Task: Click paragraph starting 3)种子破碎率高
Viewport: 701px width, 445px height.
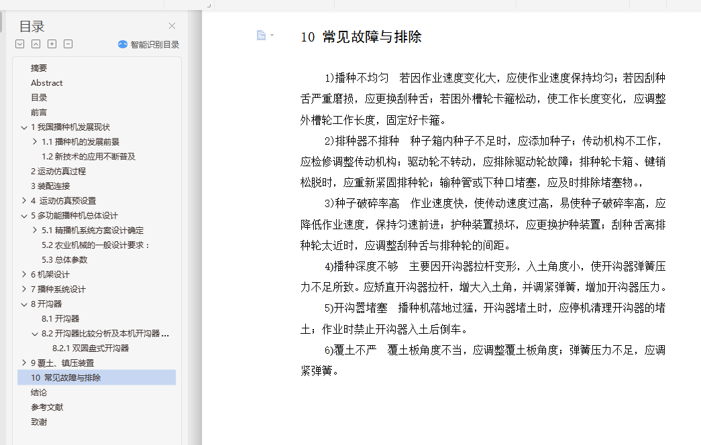Action: pos(483,225)
